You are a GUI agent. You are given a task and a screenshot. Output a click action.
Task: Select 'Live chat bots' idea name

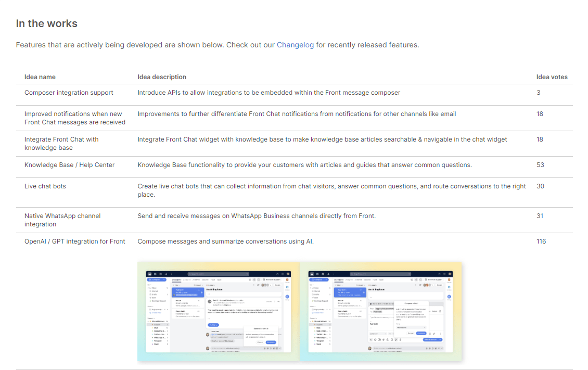tap(45, 186)
